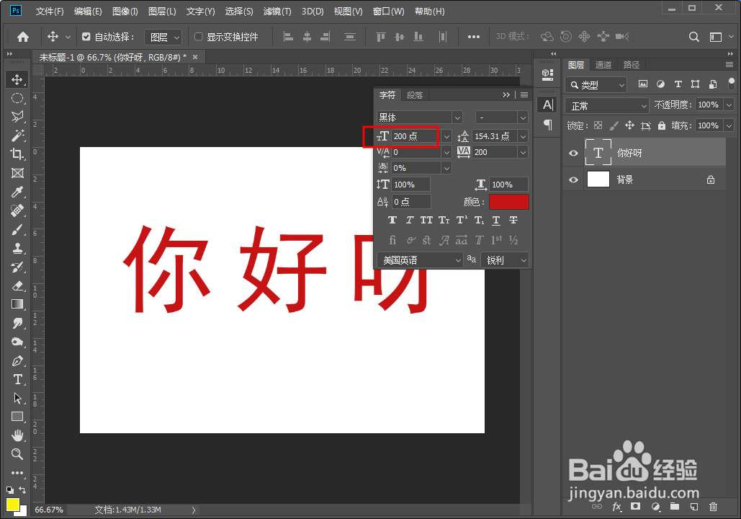Toggle faux bold in Character panel
This screenshot has height=519, width=741.
pos(392,220)
